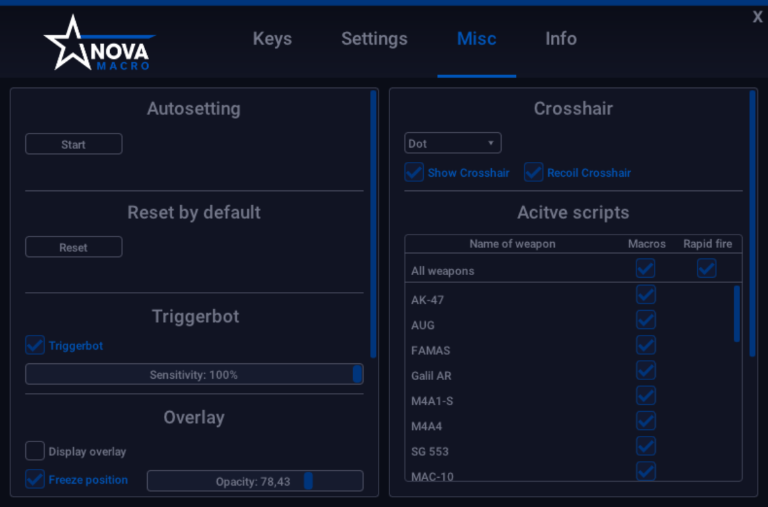Click the Nova Macro logo
768x507 pixels.
pyautogui.click(x=99, y=41)
